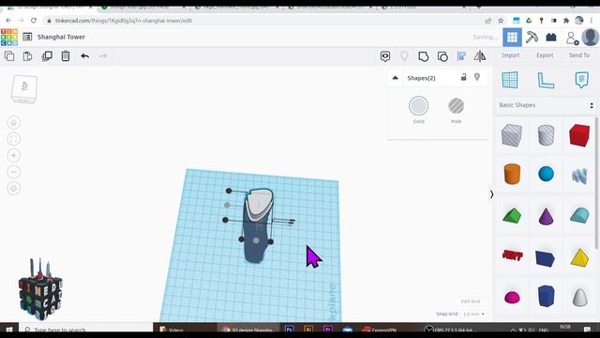Viewport: 600px width, 338px height.
Task: Collapse the Shapes(2) inspector panel
Action: (396, 78)
